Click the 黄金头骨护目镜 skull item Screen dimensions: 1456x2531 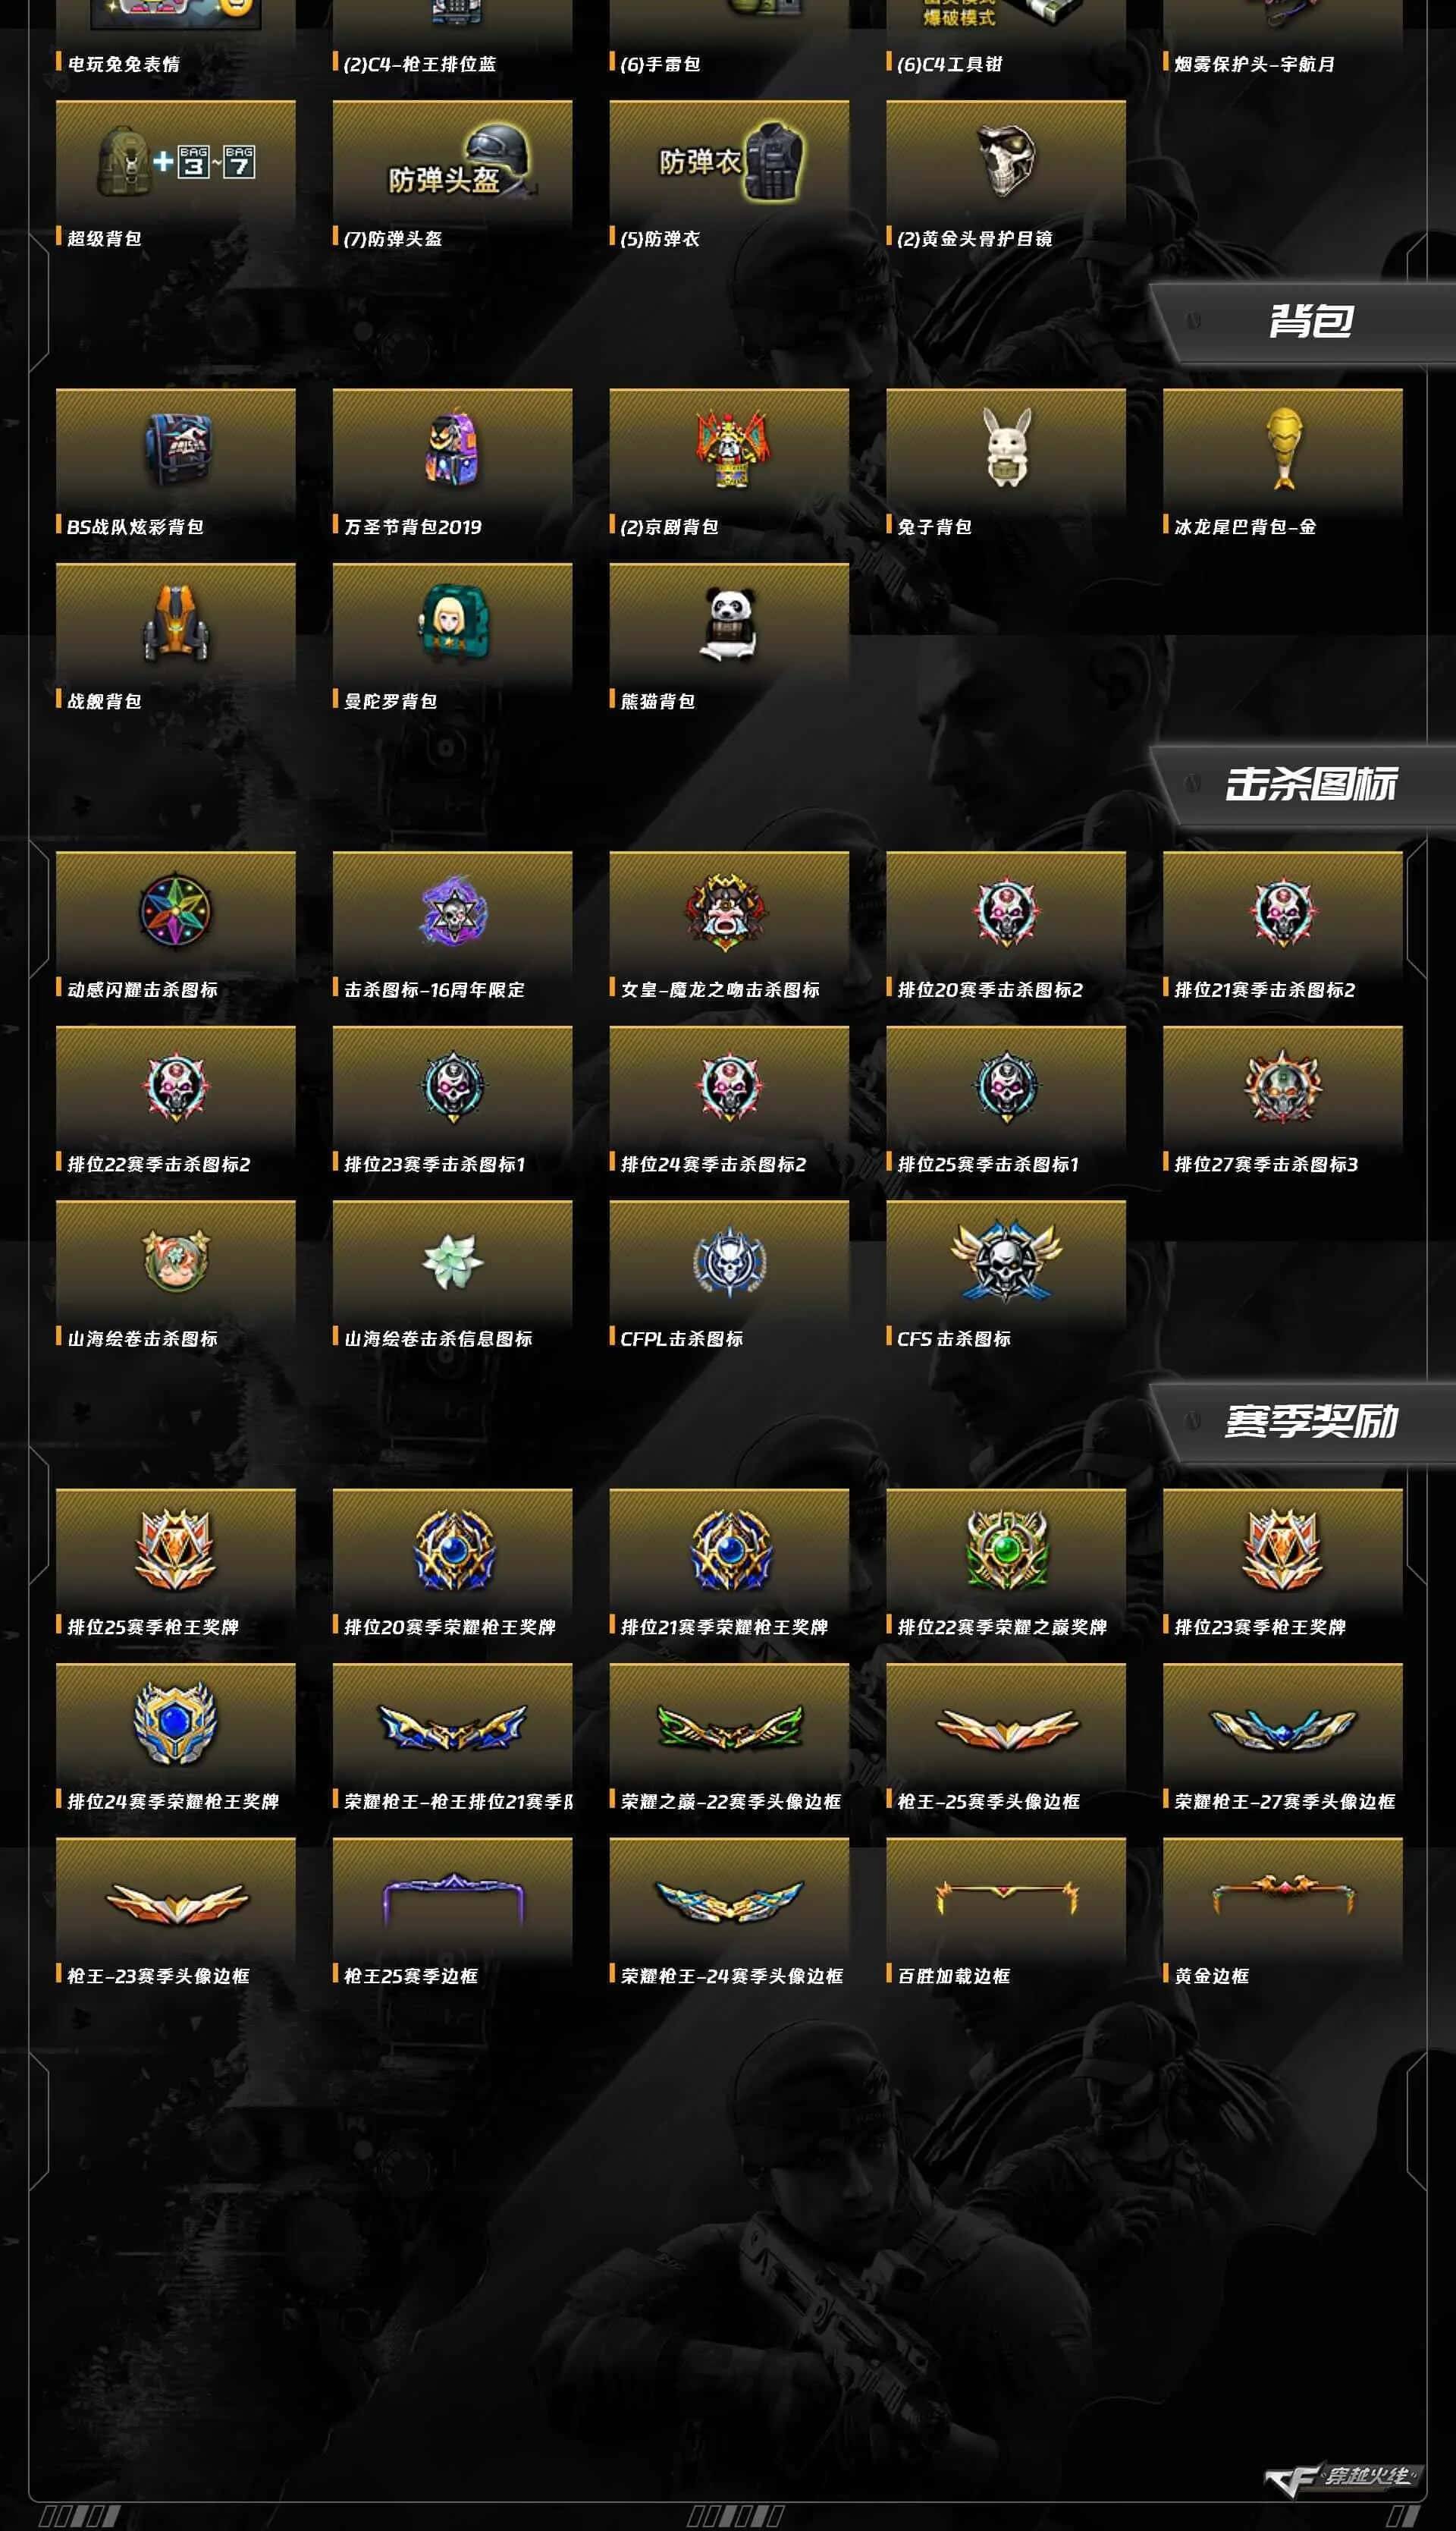tap(1006, 174)
